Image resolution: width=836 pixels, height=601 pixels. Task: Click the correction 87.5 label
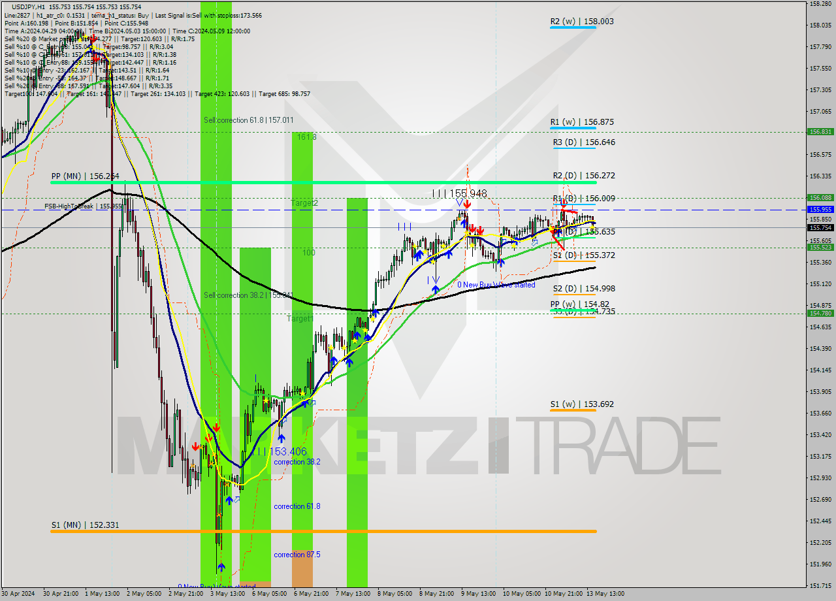click(x=297, y=555)
